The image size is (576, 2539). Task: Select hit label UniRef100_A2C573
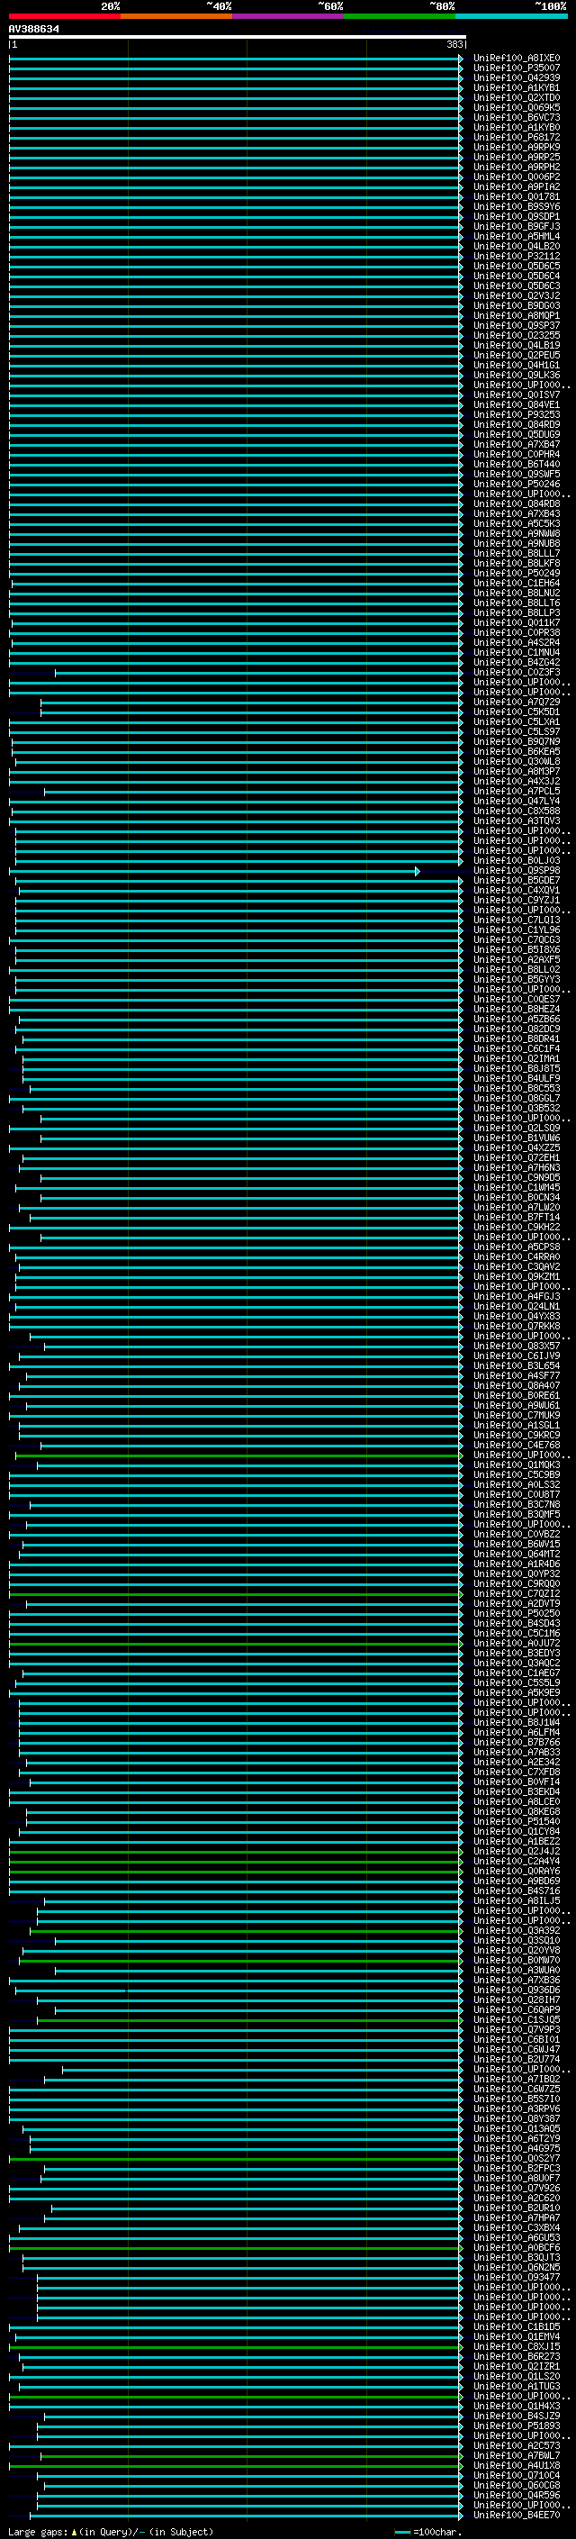pos(517,2445)
